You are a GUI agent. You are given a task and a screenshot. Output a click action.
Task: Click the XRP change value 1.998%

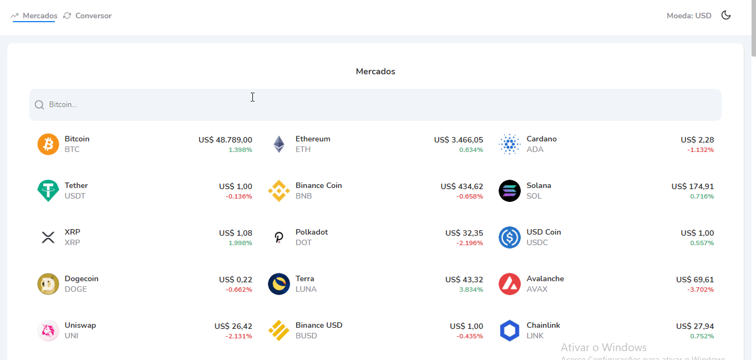(240, 243)
